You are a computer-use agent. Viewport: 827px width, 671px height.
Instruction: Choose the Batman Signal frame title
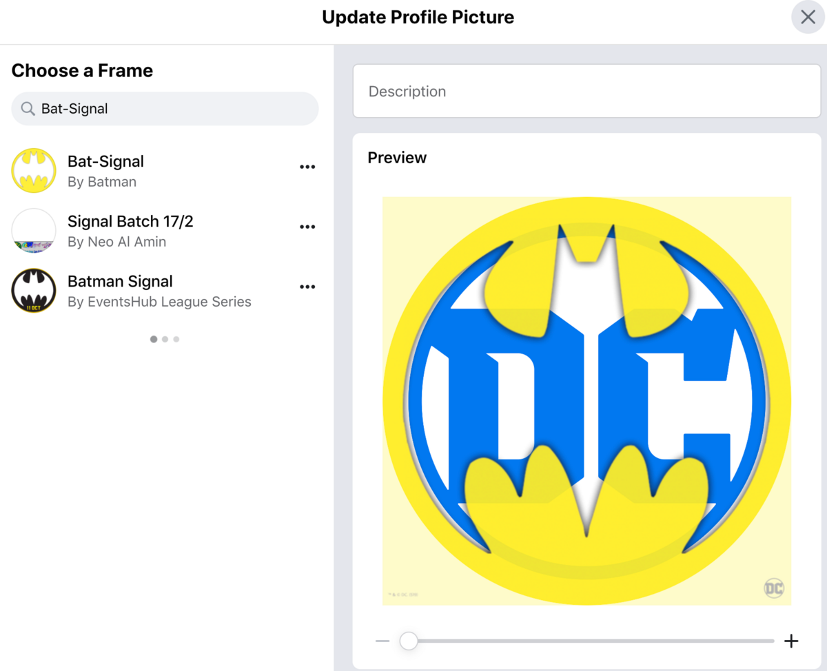click(x=120, y=282)
